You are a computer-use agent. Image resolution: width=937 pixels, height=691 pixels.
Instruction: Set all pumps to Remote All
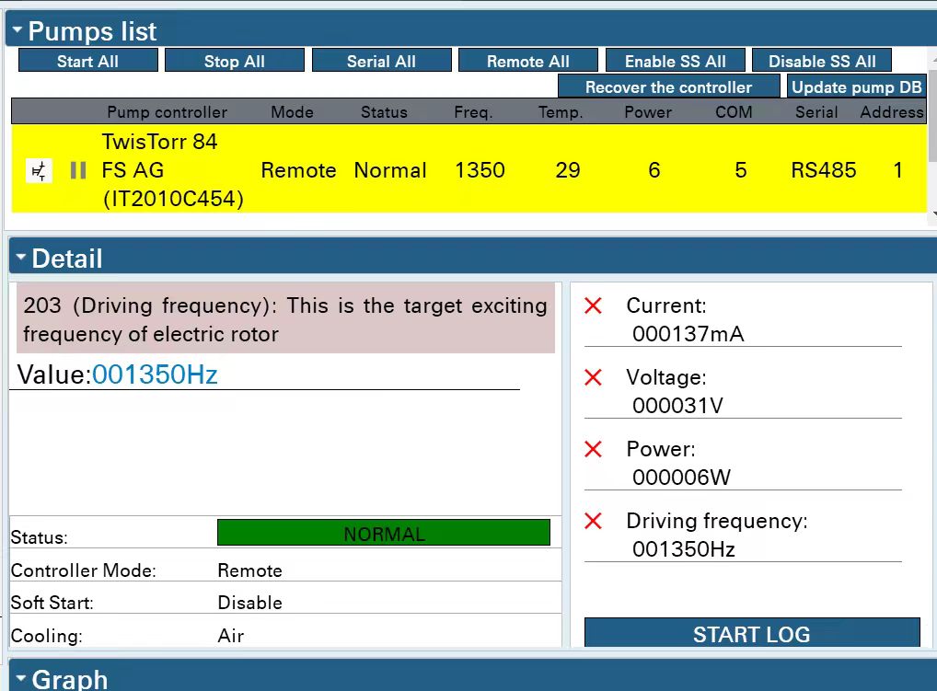(527, 62)
